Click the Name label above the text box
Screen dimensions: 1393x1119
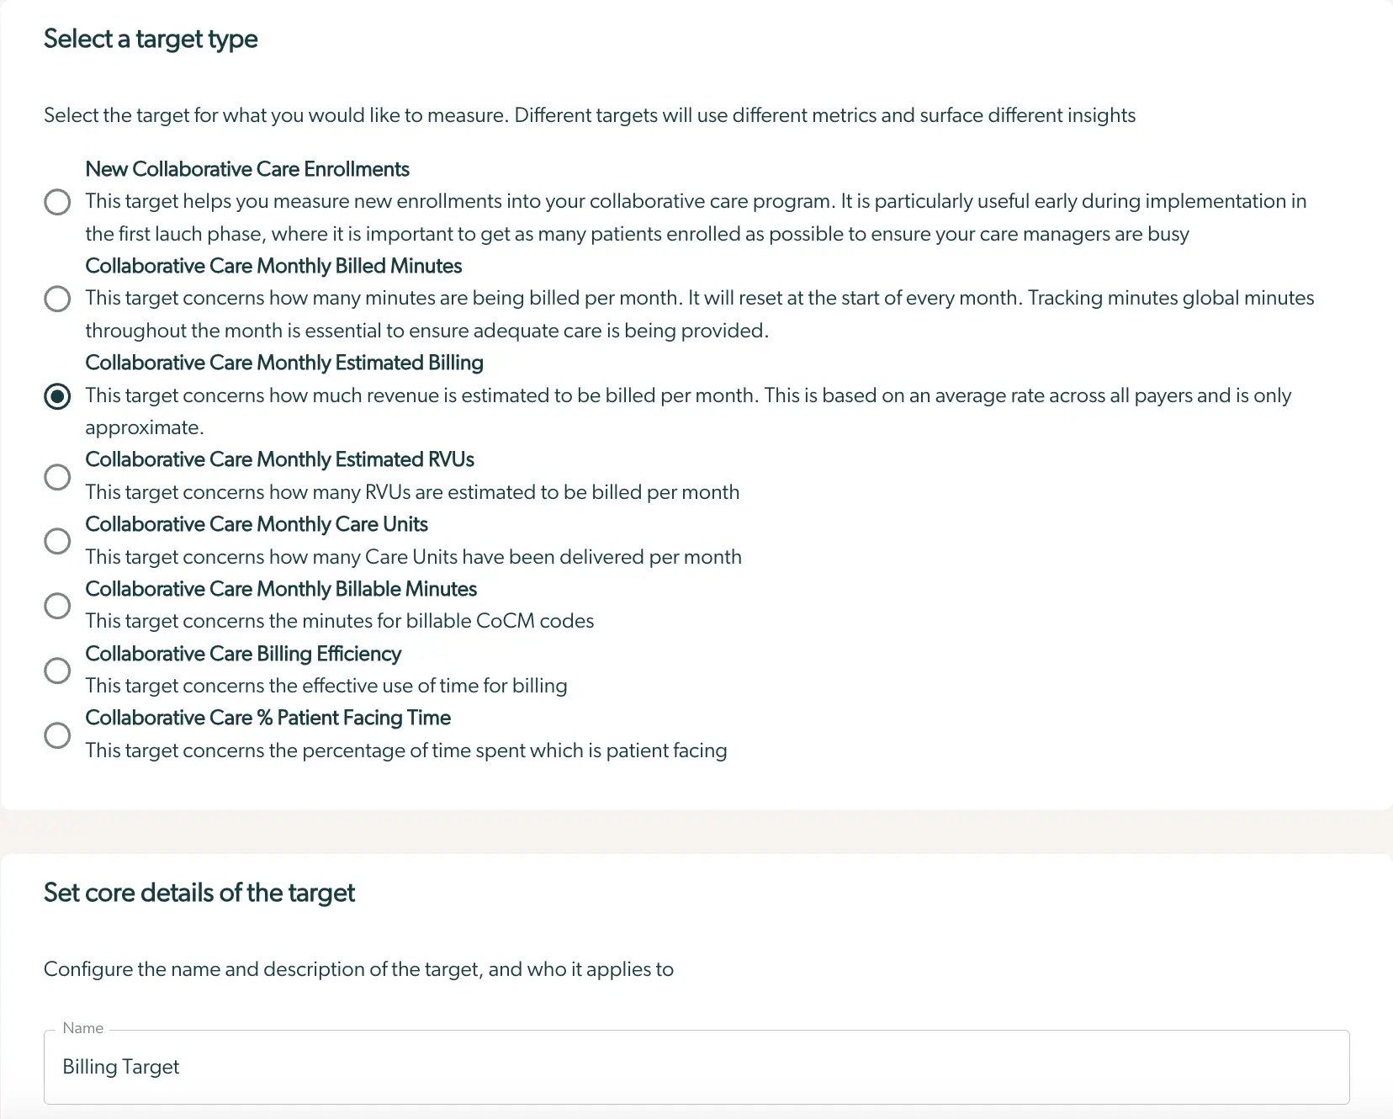tap(82, 1027)
